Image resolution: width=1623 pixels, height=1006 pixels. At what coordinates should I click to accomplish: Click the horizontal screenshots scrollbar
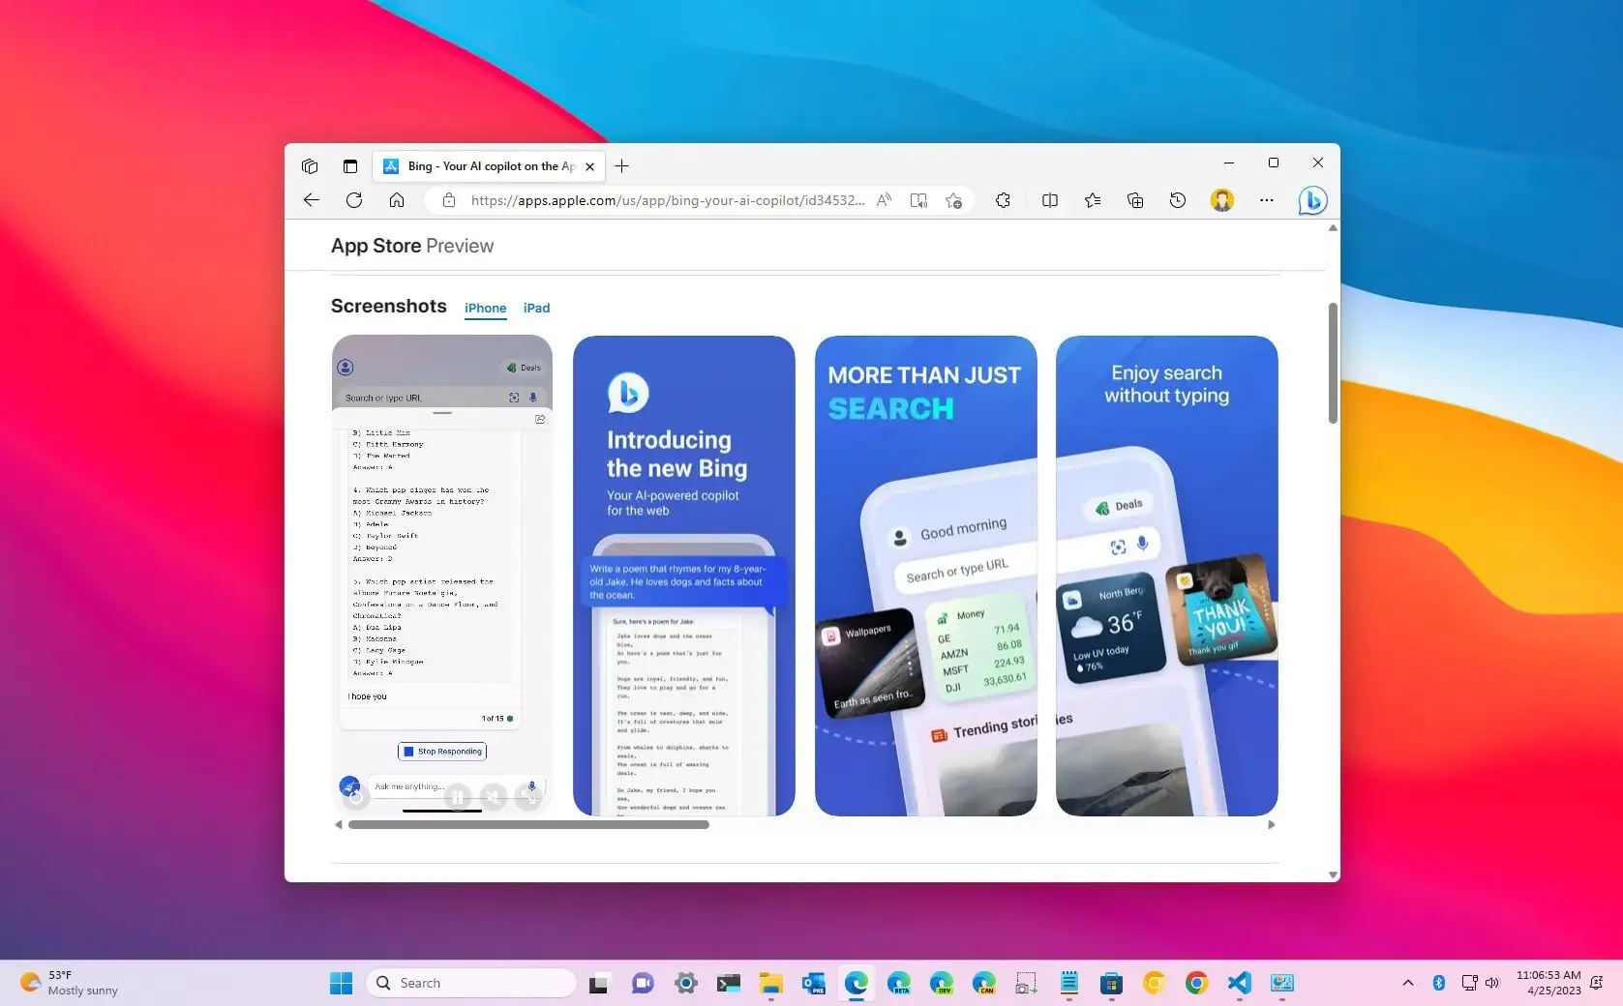(528, 825)
